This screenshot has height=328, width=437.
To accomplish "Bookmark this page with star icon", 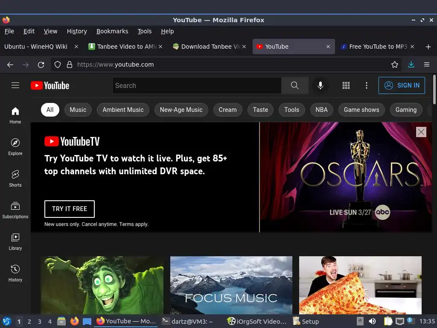I will click(x=394, y=65).
